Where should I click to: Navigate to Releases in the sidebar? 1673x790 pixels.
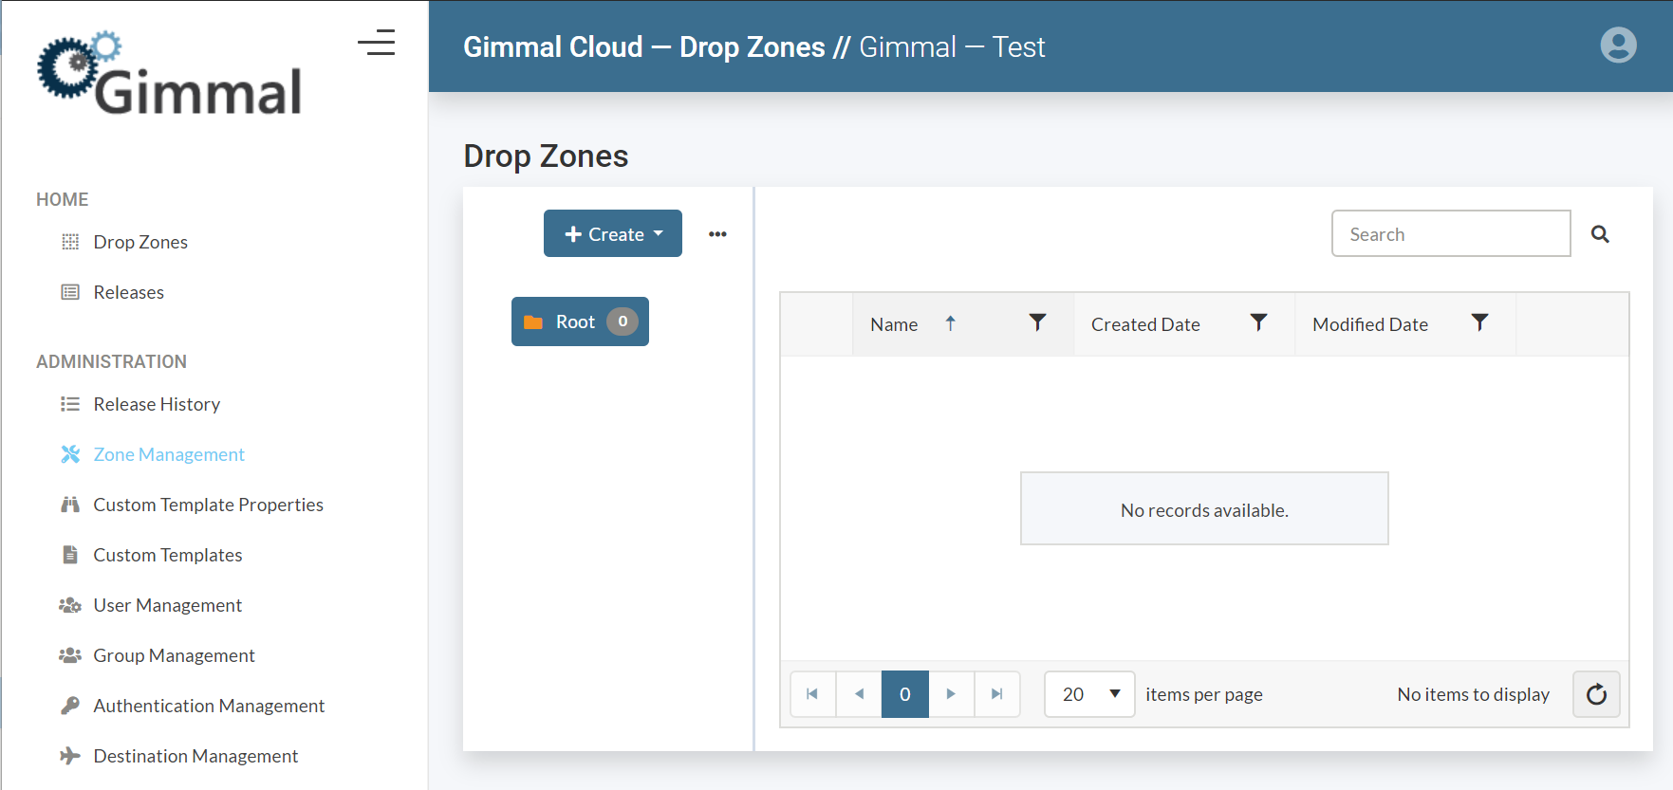click(x=128, y=292)
